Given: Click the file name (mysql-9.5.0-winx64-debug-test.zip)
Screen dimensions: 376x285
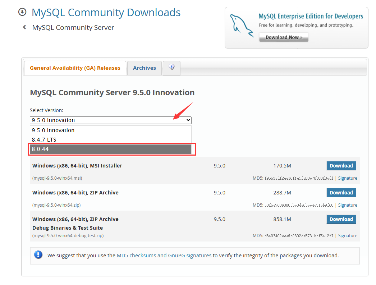Looking at the screenshot, I should (68, 236).
